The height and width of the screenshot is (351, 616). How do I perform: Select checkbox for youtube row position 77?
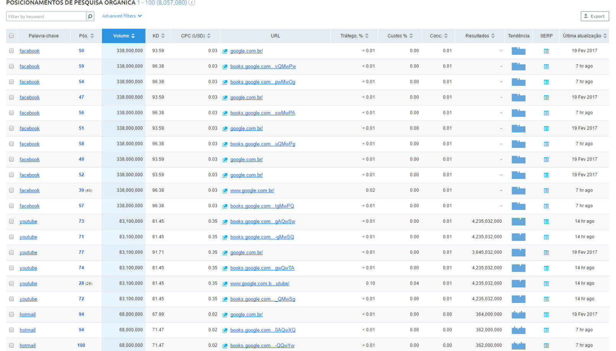click(x=11, y=253)
